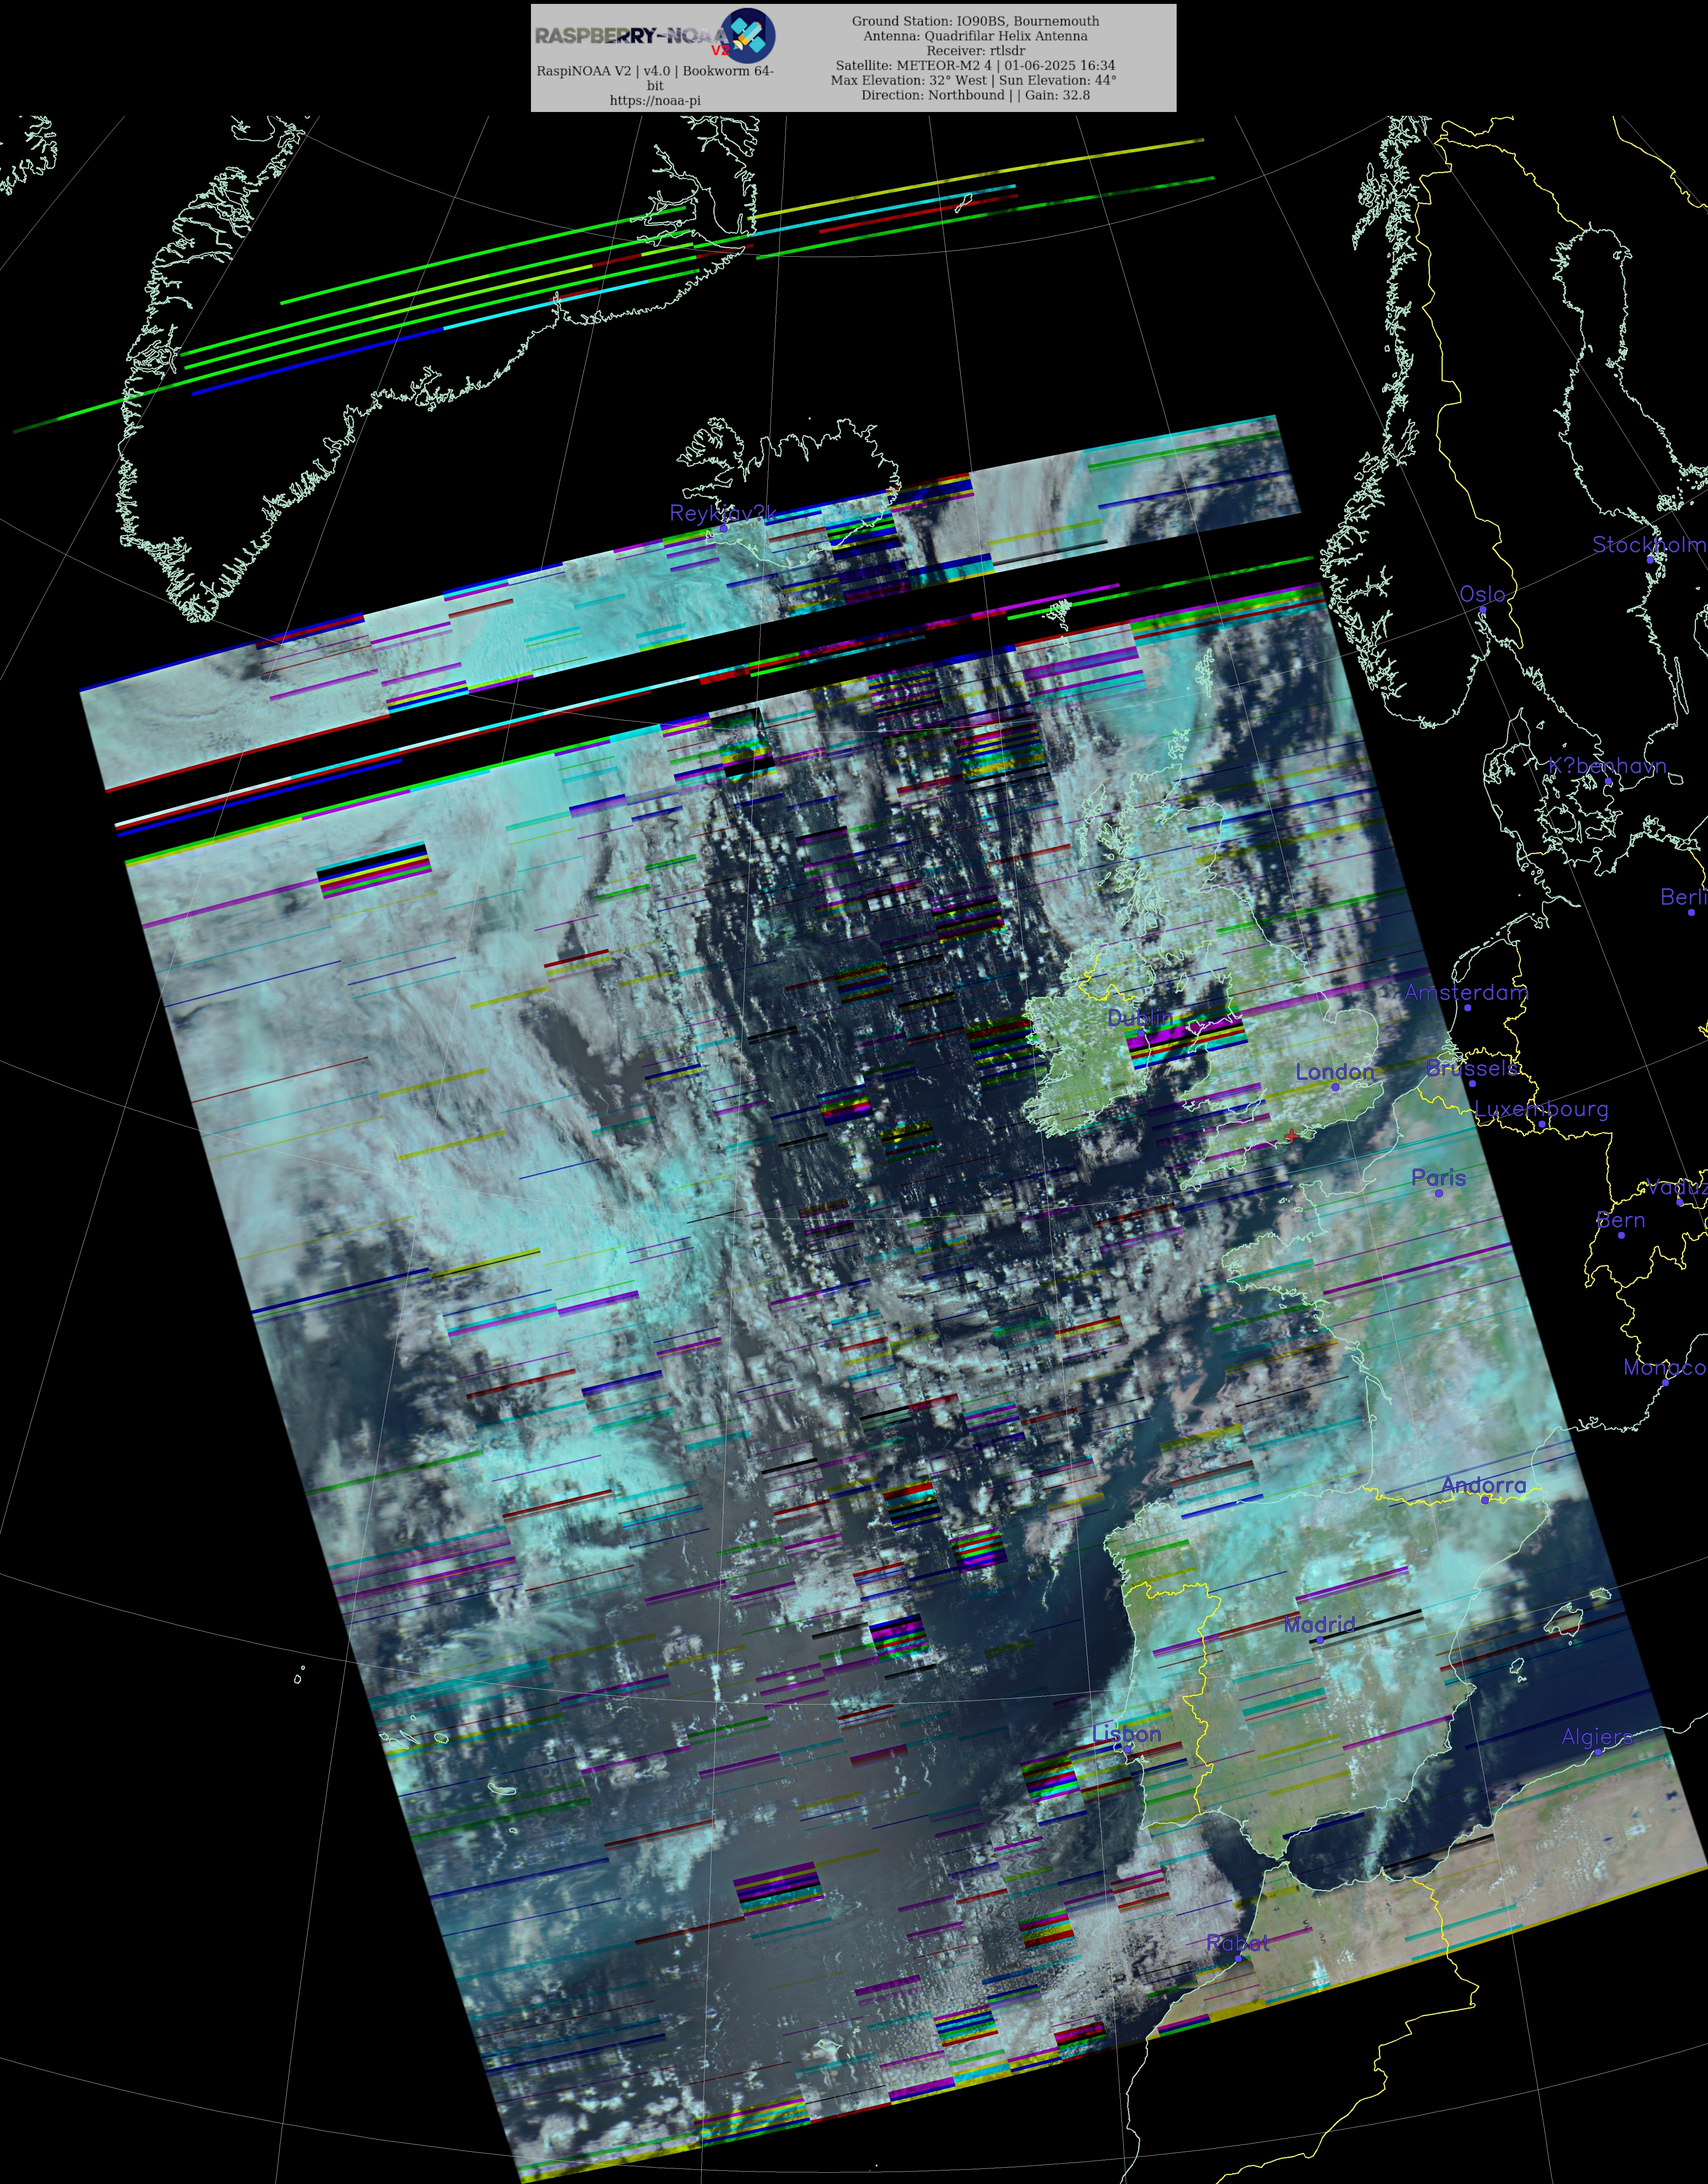The image size is (1708, 2184).
Task: Click the Madrid city dot marker
Action: coord(1320,1640)
